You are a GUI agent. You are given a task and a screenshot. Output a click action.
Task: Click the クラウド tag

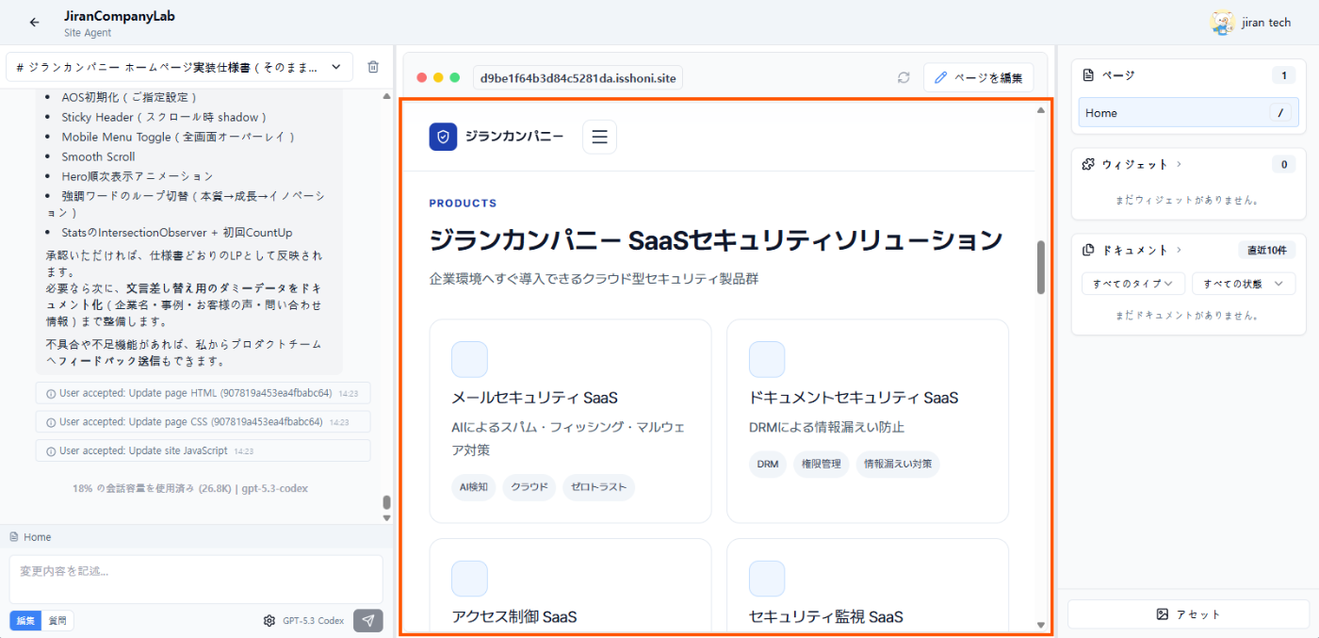pos(529,487)
